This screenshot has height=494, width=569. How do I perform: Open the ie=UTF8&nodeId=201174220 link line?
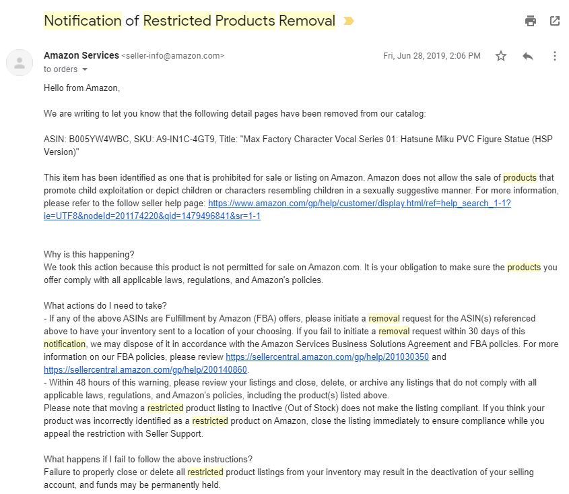152,216
